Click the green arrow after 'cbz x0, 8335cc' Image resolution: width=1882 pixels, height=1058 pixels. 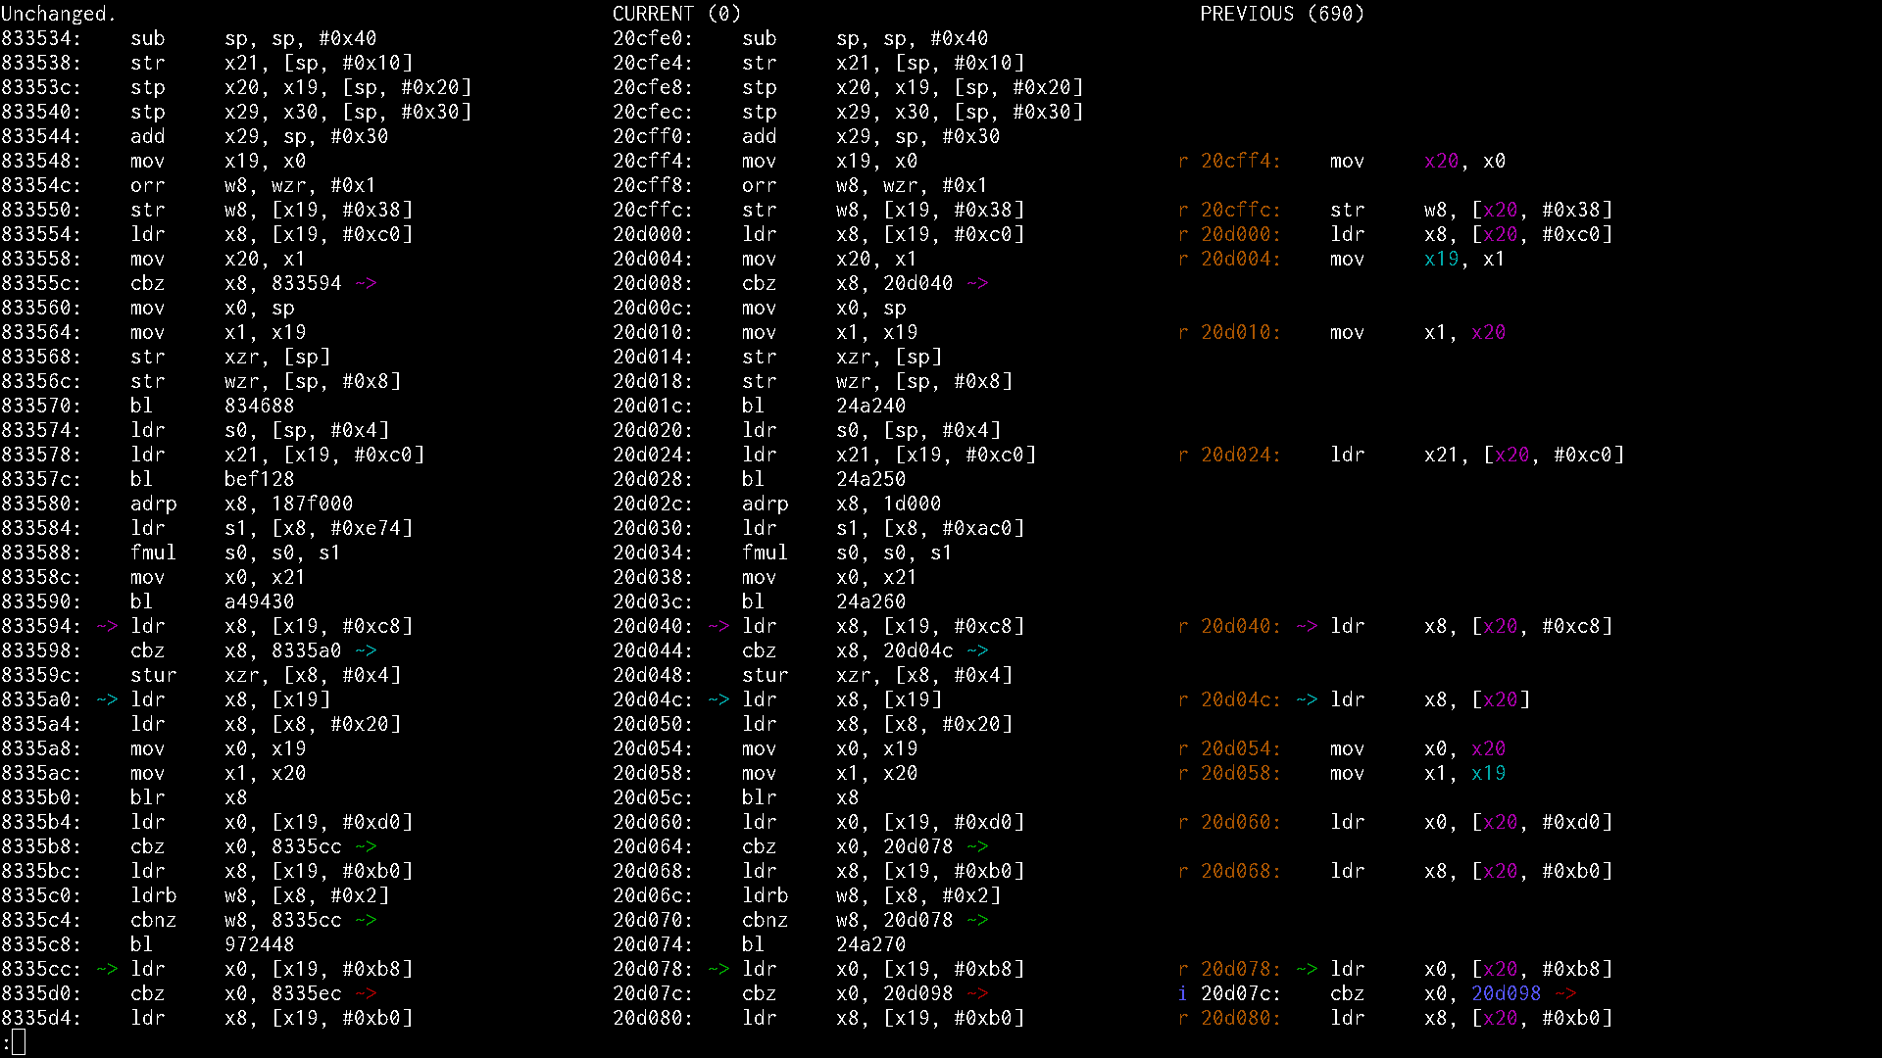366,846
